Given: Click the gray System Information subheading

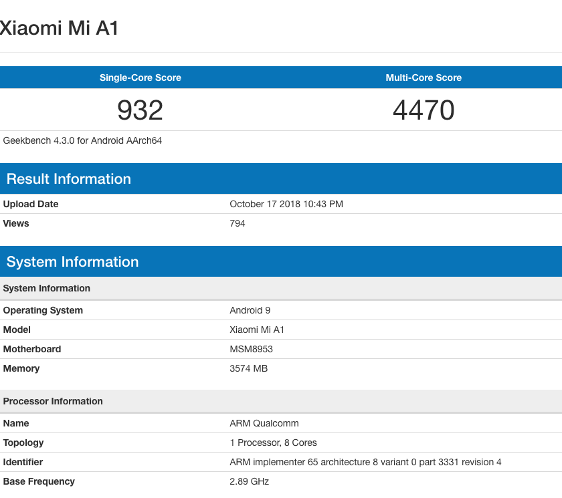Looking at the screenshot, I should pyautogui.click(x=47, y=289).
